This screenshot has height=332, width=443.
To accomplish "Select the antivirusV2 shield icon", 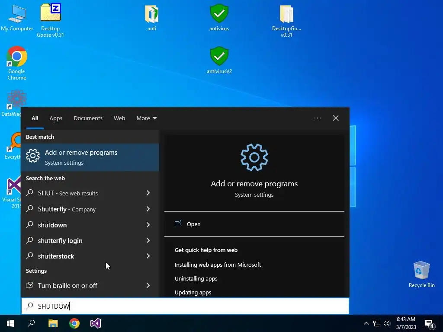I will pyautogui.click(x=219, y=61).
